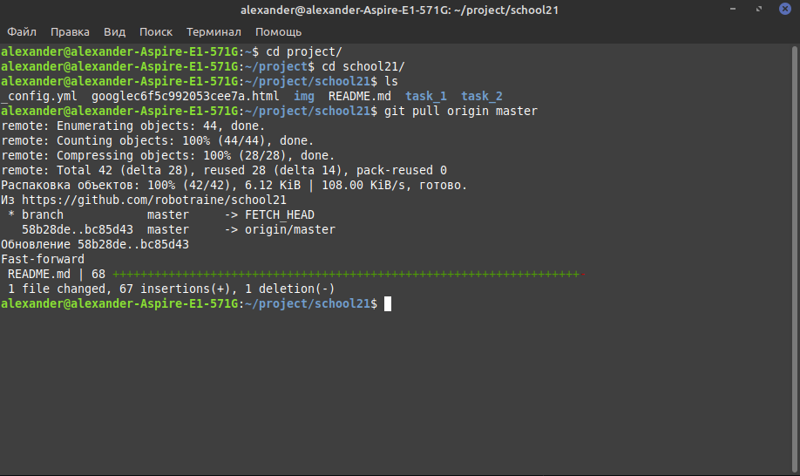
Task: Open the Вид menu
Action: coord(114,31)
